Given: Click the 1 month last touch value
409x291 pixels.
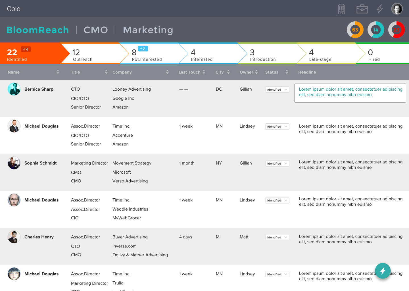Looking at the screenshot, I should pyautogui.click(x=187, y=163).
